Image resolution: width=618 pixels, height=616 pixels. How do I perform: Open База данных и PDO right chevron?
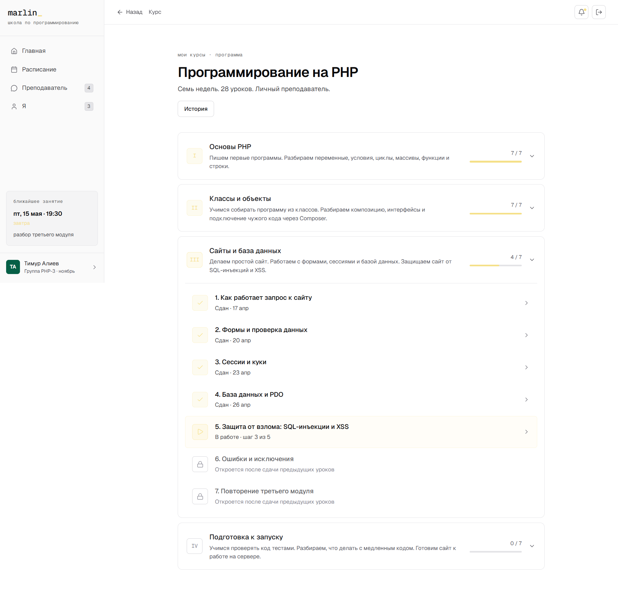(526, 400)
